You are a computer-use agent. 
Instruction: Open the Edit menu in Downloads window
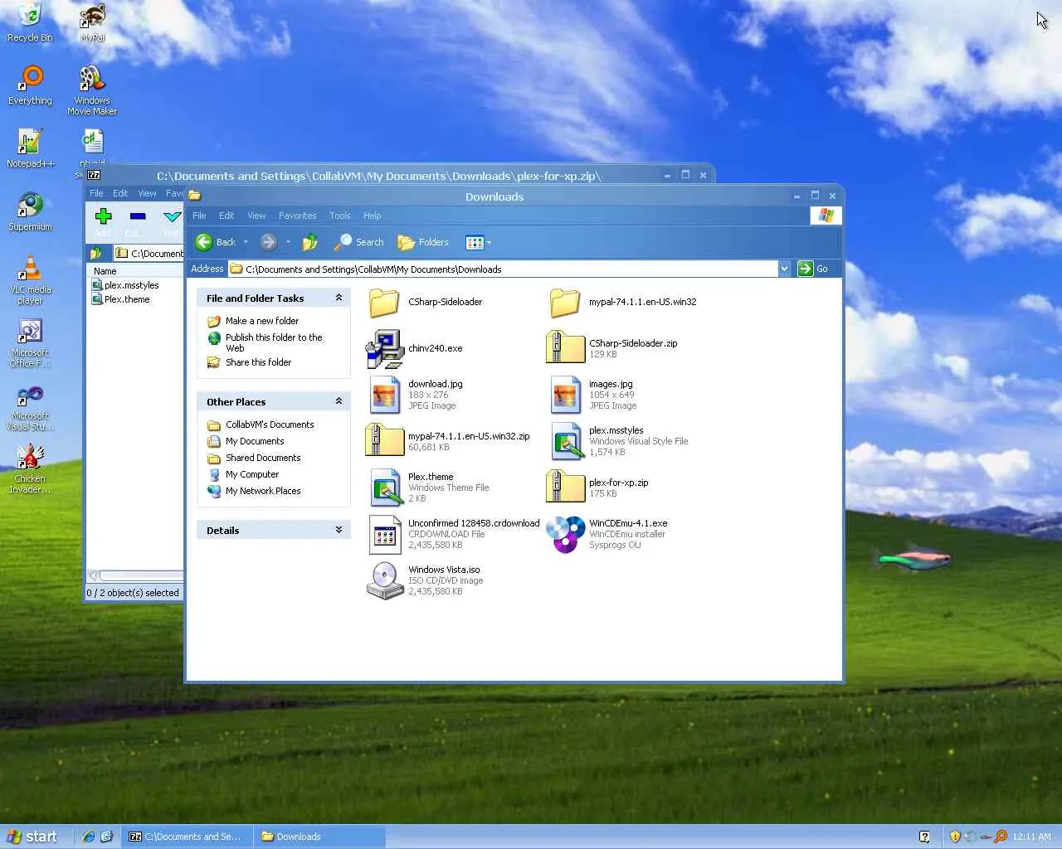227,216
